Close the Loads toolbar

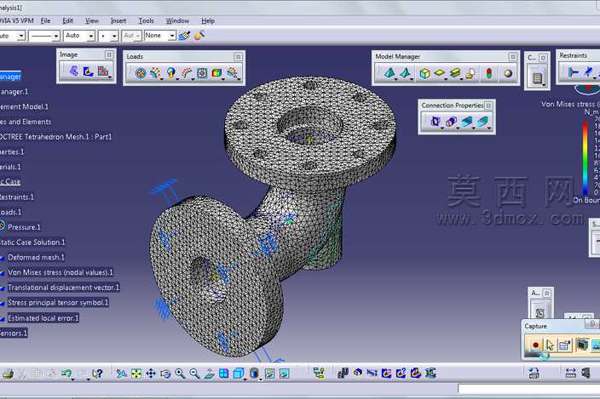click(x=238, y=57)
